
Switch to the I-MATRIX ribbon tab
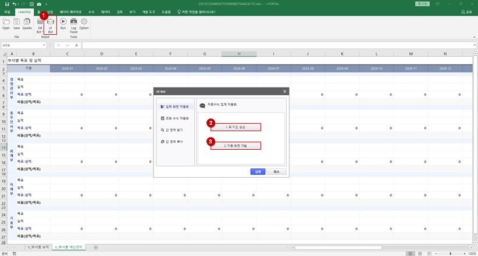(24, 12)
